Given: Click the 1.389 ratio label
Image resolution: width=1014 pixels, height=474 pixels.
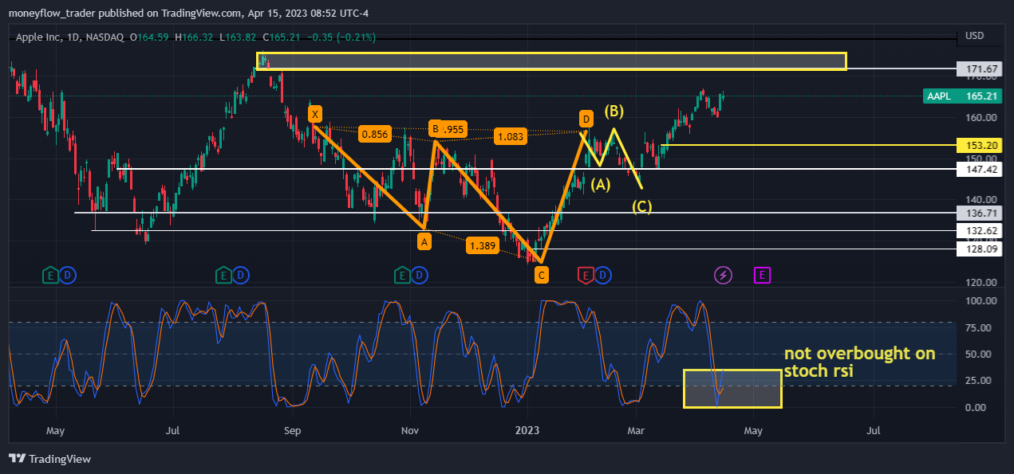Looking at the screenshot, I should coord(483,247).
